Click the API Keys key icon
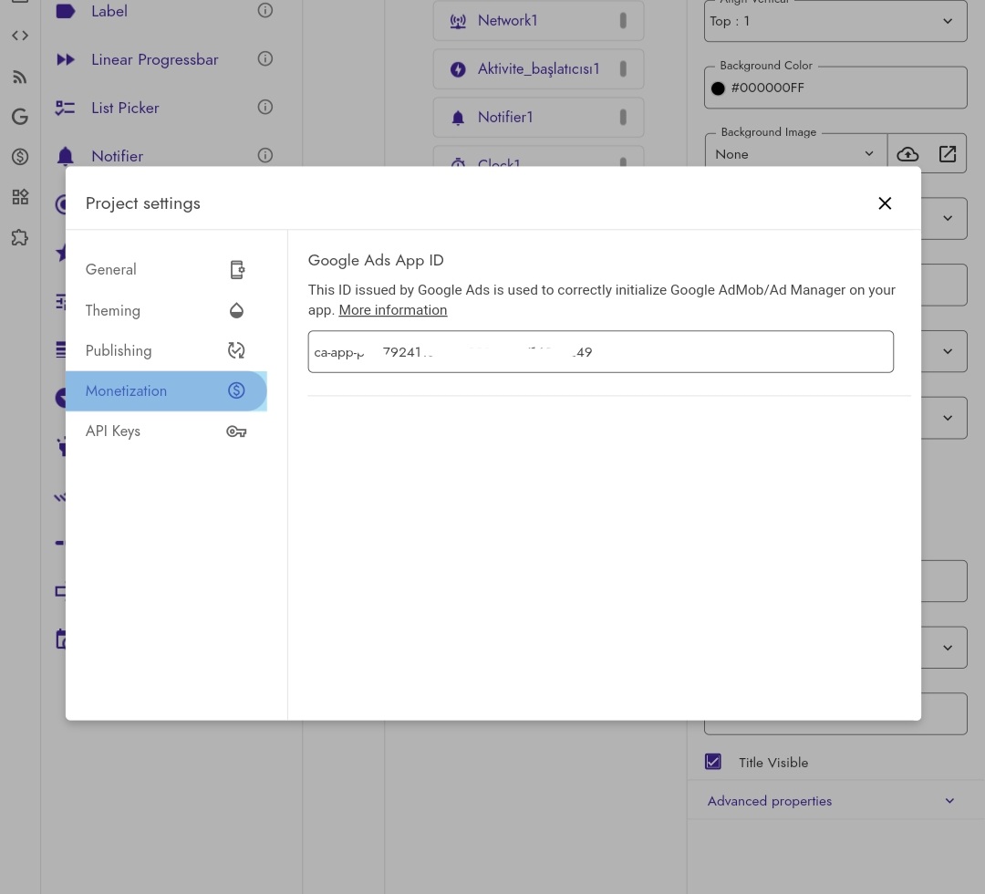 [x=236, y=431]
